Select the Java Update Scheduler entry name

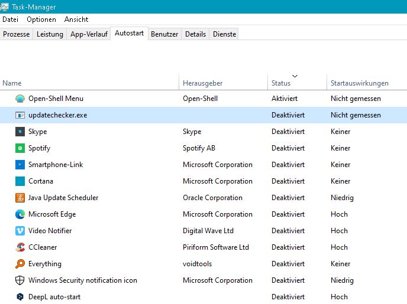click(63, 198)
